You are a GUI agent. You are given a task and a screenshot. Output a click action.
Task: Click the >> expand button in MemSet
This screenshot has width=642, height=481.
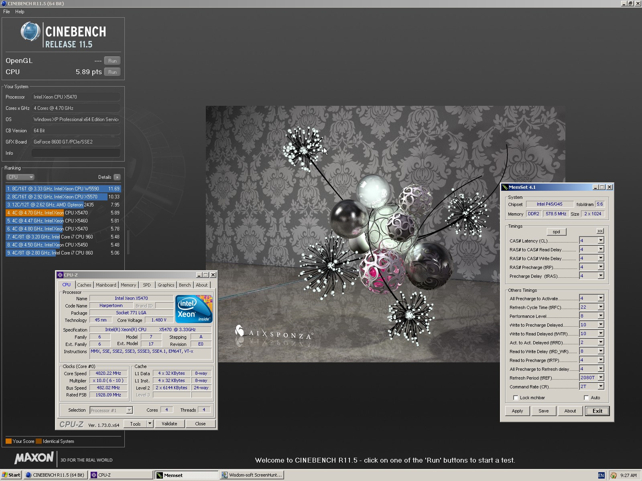click(x=600, y=231)
